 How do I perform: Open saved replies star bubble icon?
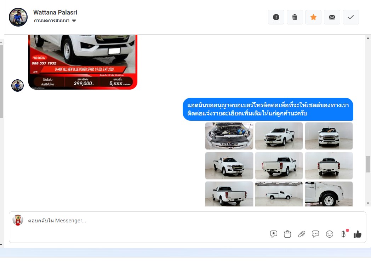coord(273,234)
